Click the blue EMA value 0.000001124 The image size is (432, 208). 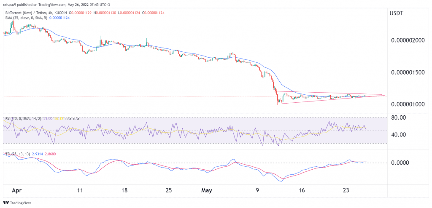point(59,18)
